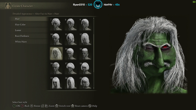Open the Hair menu entry

click(x=29, y=19)
